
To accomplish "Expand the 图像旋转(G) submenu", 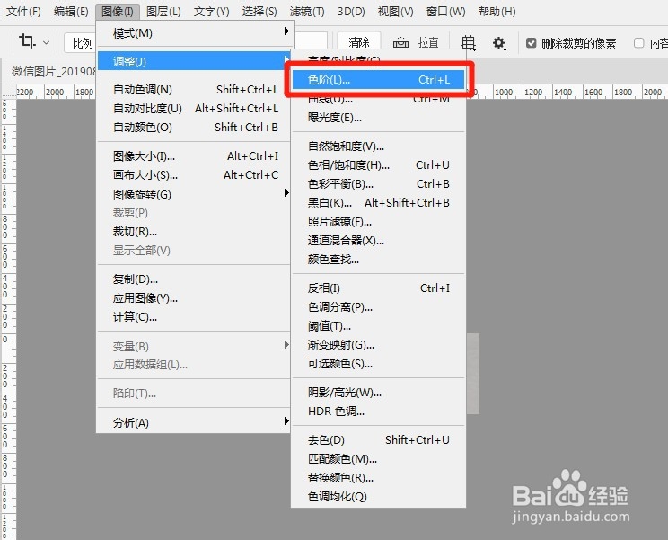I will coord(196,194).
